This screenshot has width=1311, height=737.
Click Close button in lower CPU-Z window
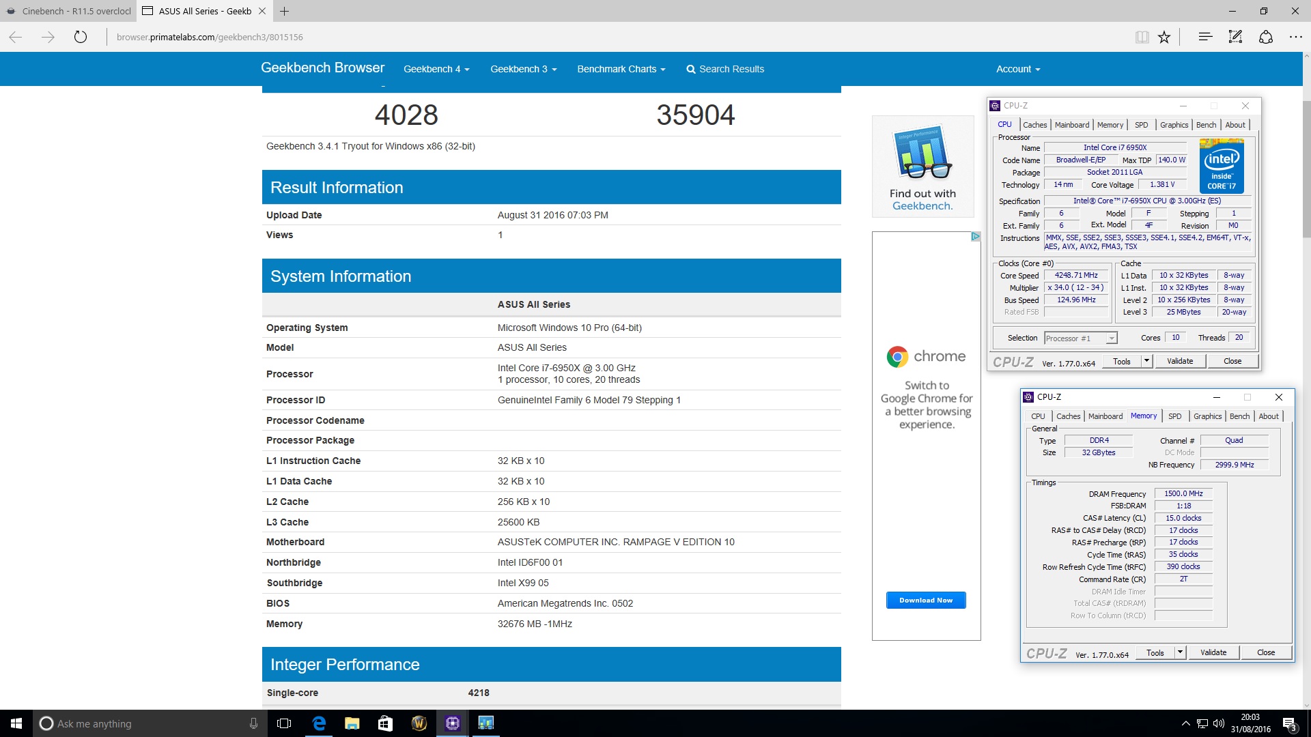[1266, 652]
